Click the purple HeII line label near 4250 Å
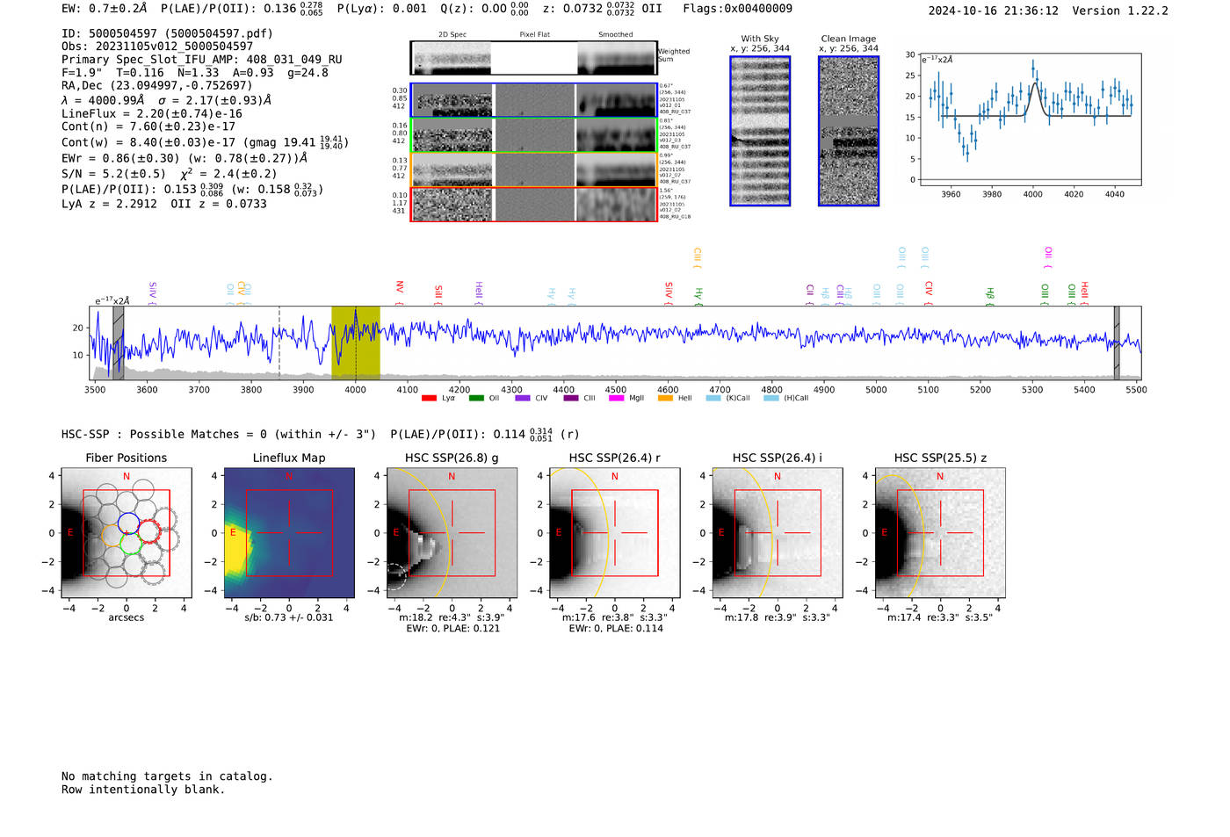This screenshot has height=837, width=1230. pyautogui.click(x=479, y=293)
